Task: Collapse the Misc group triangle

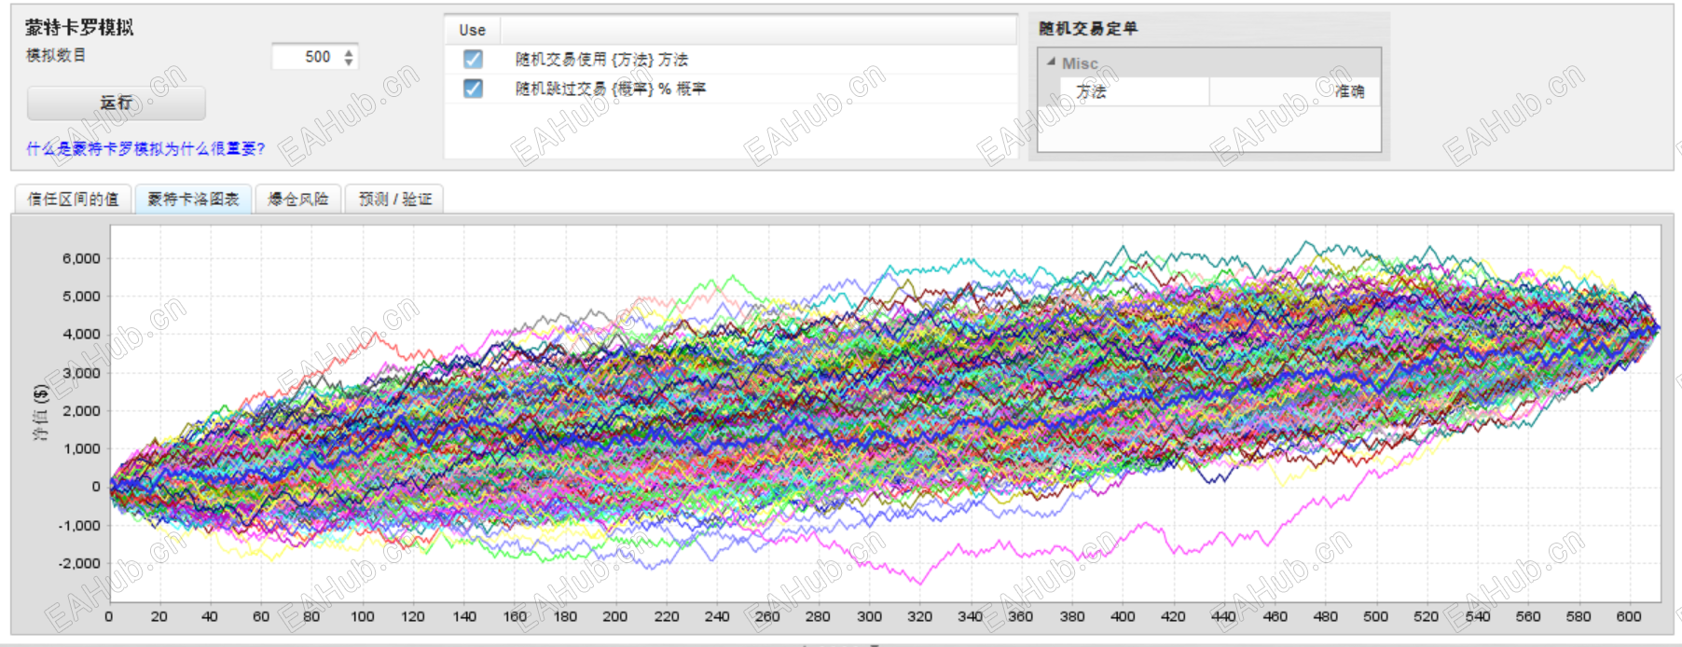Action: click(x=1052, y=62)
